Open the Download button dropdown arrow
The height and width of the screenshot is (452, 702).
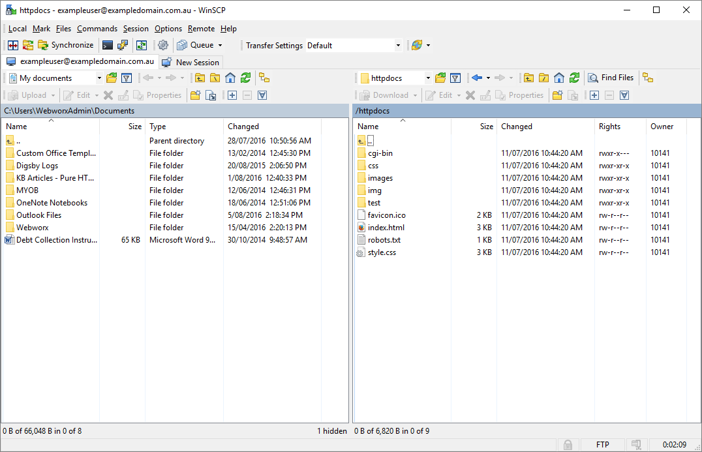pos(416,95)
